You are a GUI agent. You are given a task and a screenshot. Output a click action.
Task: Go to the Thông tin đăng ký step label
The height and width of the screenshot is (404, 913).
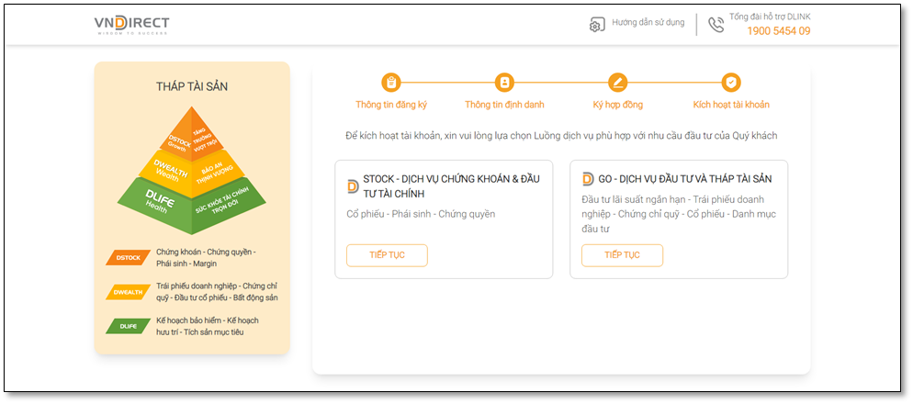[391, 105]
